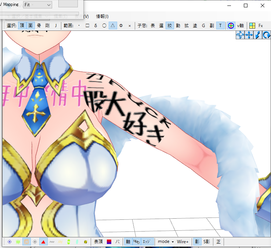Open the 塗 paint sub-window
Image resolution: width=271 pixels, height=248 pixels.
click(x=195, y=26)
